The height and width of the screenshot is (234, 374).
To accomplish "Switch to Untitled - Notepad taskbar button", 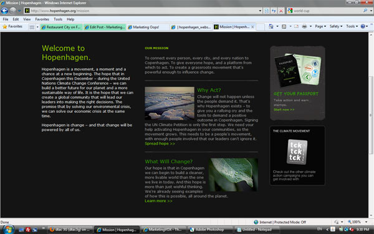I will coord(257,230).
